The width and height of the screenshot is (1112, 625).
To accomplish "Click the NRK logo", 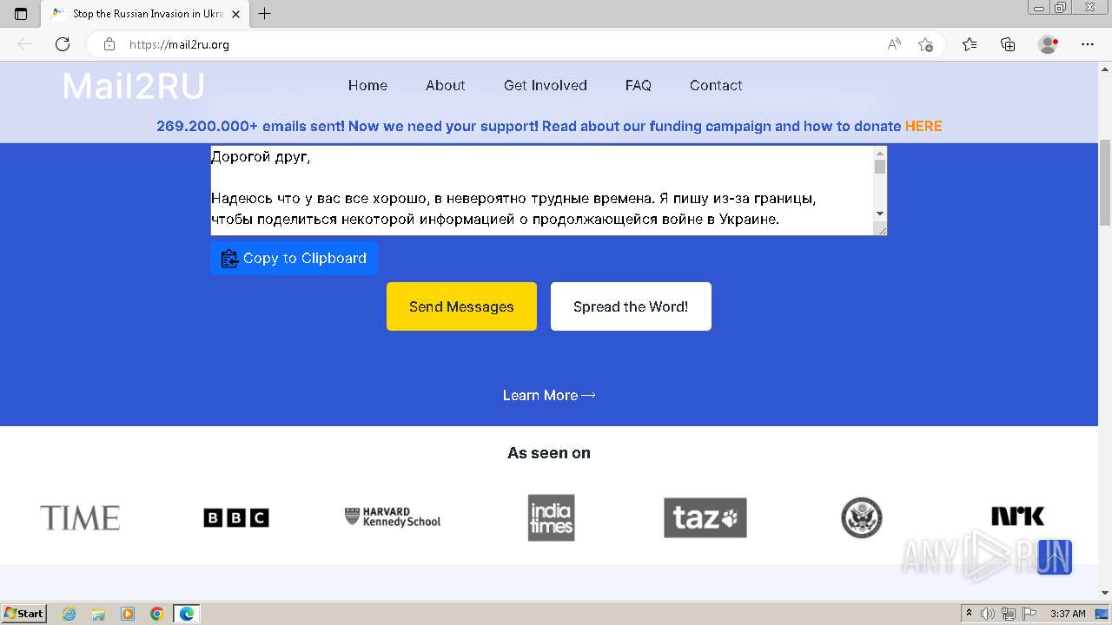I will pyautogui.click(x=1018, y=516).
